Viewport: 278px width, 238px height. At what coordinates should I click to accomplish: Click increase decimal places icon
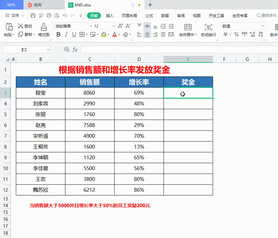point(252,34)
